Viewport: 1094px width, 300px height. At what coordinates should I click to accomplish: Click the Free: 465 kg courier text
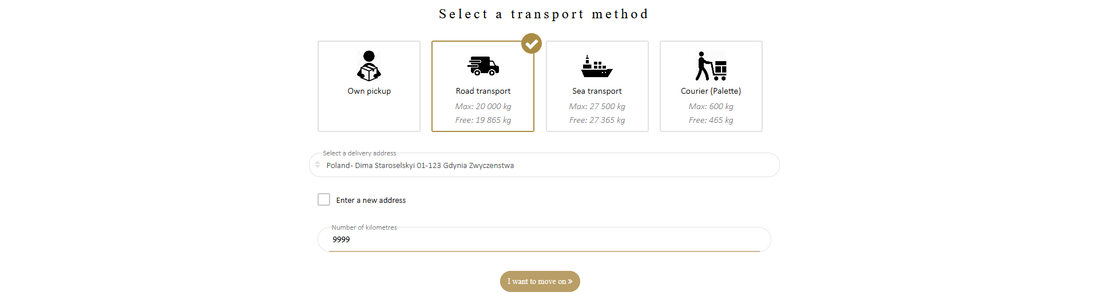coord(711,120)
